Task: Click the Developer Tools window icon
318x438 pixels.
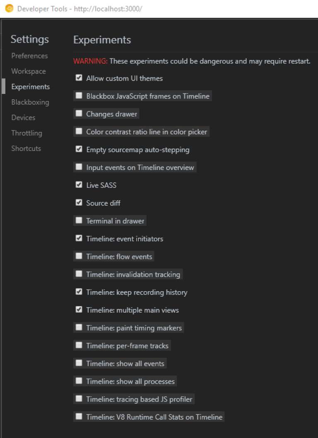Action: pos(9,9)
